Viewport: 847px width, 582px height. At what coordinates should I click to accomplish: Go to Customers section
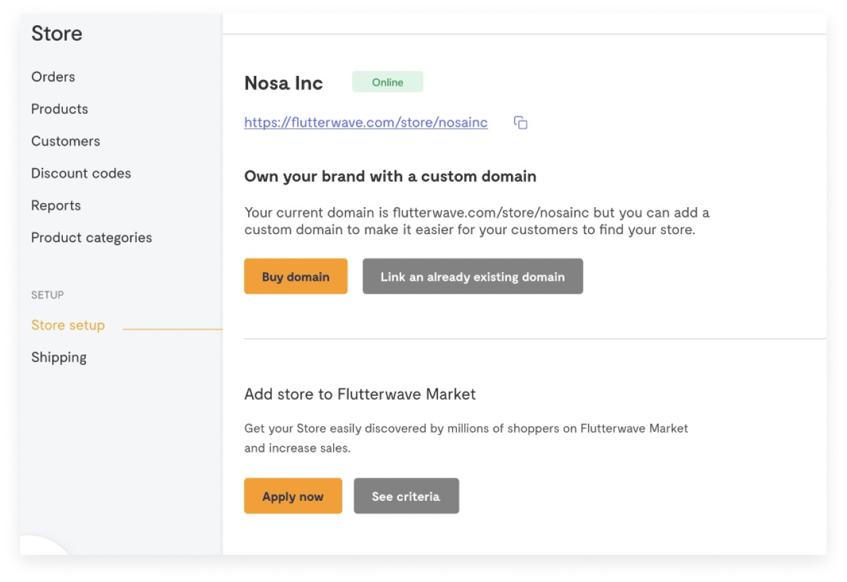click(66, 141)
